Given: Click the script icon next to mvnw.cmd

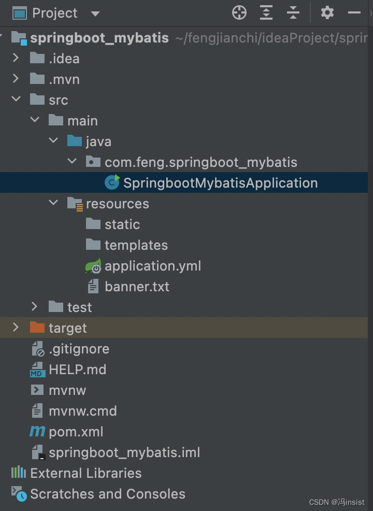Looking at the screenshot, I should [37, 410].
